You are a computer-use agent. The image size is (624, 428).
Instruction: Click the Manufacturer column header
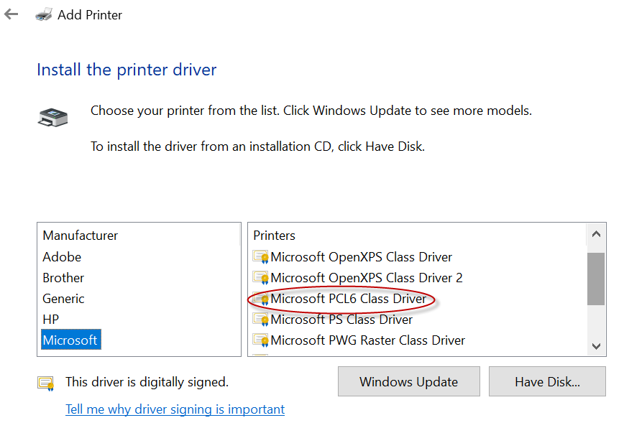pyautogui.click(x=81, y=236)
